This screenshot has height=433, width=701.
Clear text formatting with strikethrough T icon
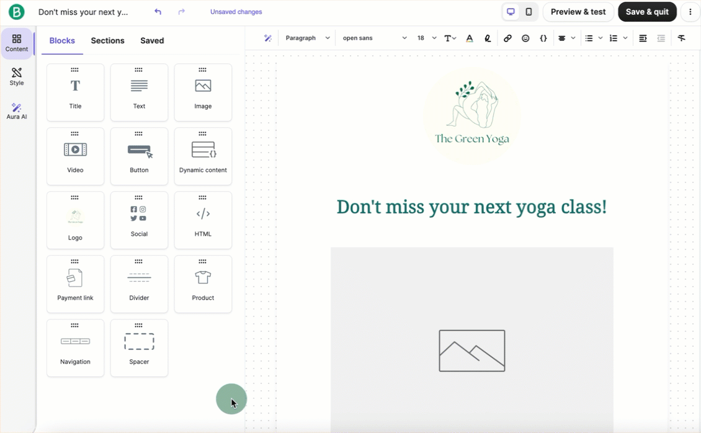tap(681, 38)
